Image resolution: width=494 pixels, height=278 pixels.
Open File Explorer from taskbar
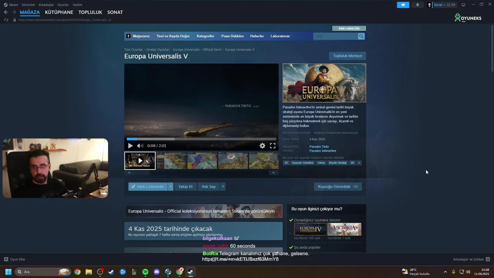pos(88,272)
